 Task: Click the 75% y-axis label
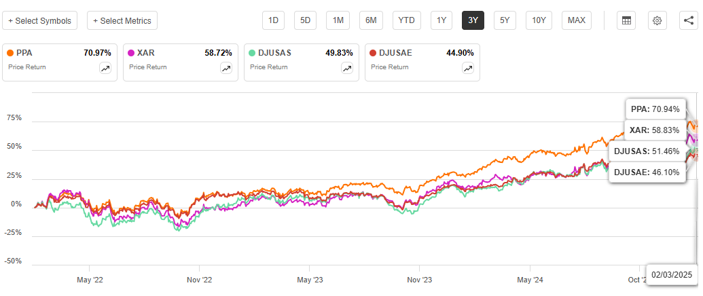pos(14,118)
